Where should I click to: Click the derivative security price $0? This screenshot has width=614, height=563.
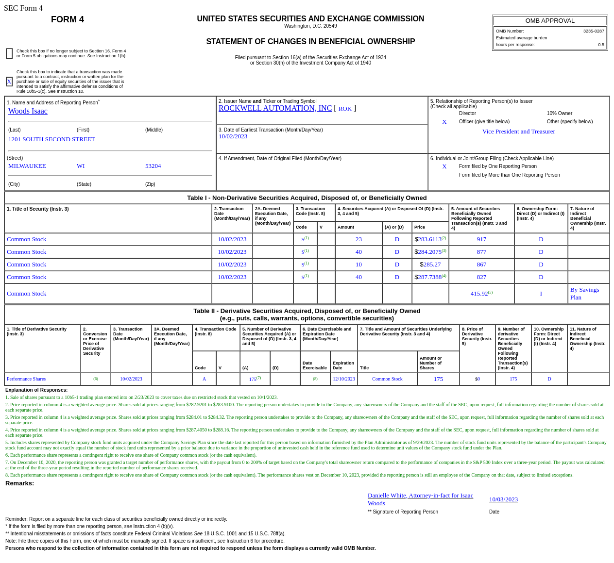pos(478,379)
